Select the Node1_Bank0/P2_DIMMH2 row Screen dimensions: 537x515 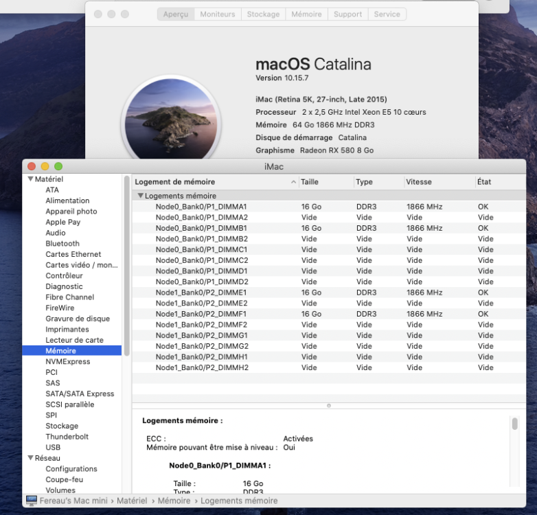pos(329,367)
